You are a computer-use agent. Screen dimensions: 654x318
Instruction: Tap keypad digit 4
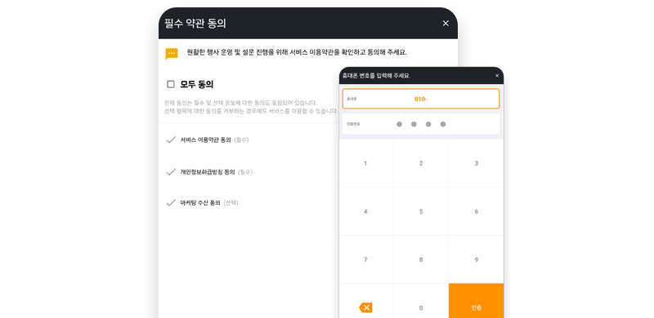[365, 211]
